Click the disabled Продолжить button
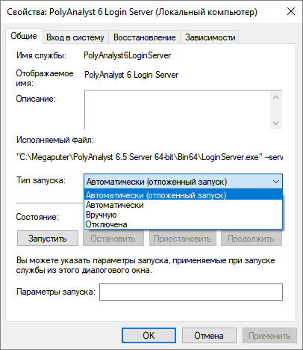Image resolution: width=303 pixels, height=350 pixels. [252, 239]
